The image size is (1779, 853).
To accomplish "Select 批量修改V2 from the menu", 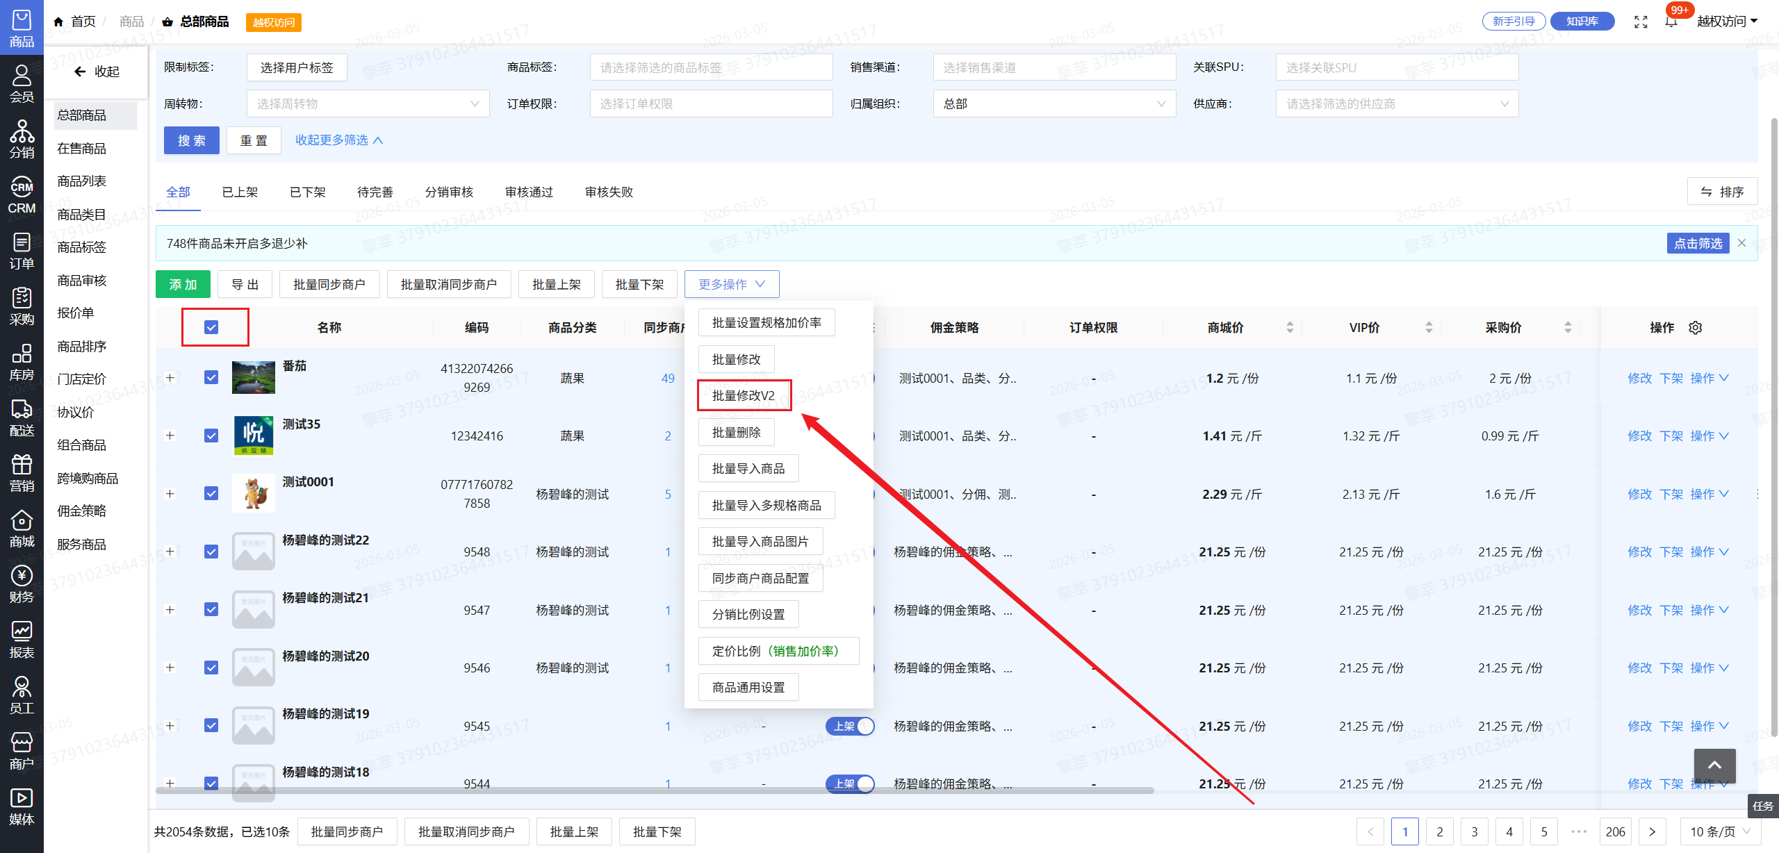I will tap(744, 395).
